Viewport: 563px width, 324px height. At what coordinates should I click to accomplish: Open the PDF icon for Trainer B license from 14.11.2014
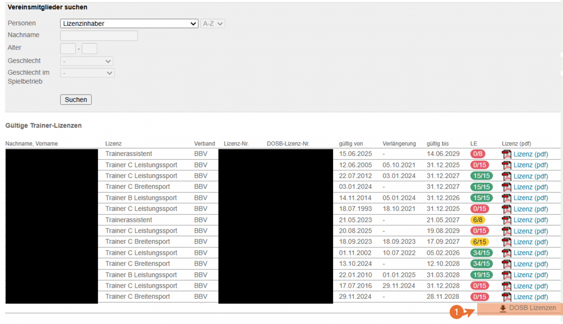506,198
